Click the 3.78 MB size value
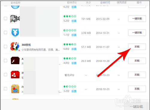150x110 pixels. [86, 33]
